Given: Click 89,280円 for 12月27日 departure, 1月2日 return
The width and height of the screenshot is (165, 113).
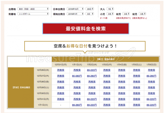Looking at the screenshot, I should 92,76.
